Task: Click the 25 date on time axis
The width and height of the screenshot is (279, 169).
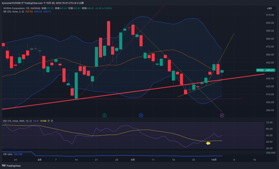Action: click(x=194, y=160)
